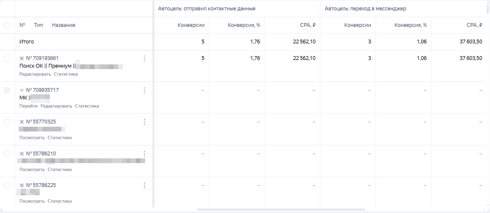Click the № column header
The height and width of the screenshot is (213, 490).
click(x=22, y=25)
